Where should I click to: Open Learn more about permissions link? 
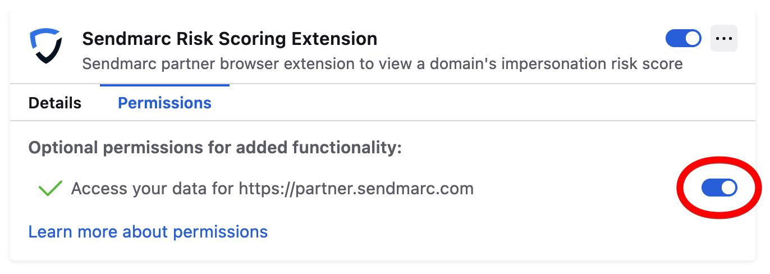(x=148, y=232)
